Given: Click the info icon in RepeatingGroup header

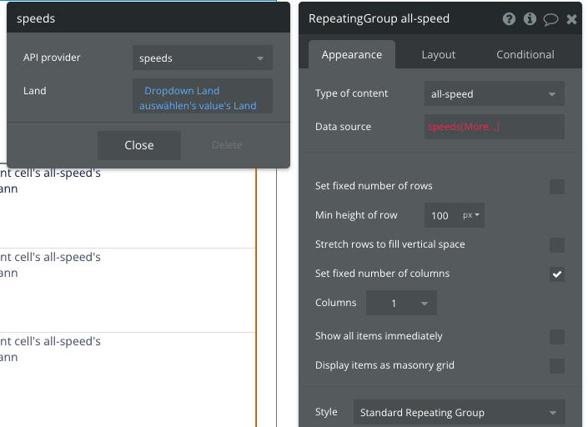Looking at the screenshot, I should (530, 18).
